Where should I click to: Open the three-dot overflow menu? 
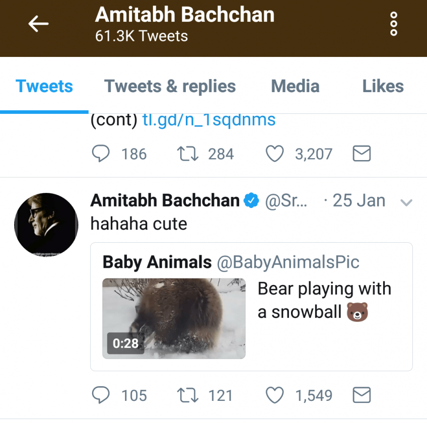[x=394, y=24]
